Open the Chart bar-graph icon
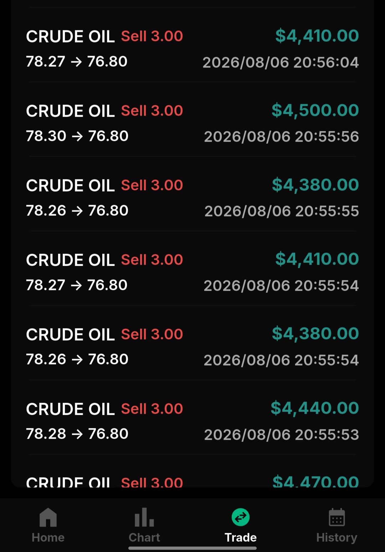 144,517
